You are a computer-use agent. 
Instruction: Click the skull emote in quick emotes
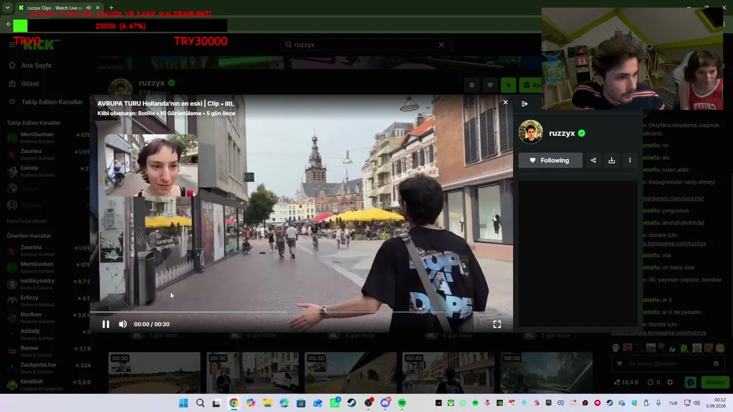pyautogui.click(x=616, y=348)
